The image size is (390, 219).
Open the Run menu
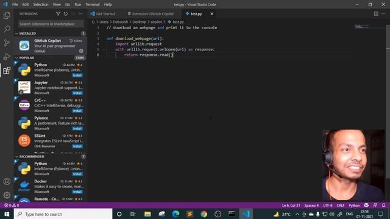pos(78,4)
